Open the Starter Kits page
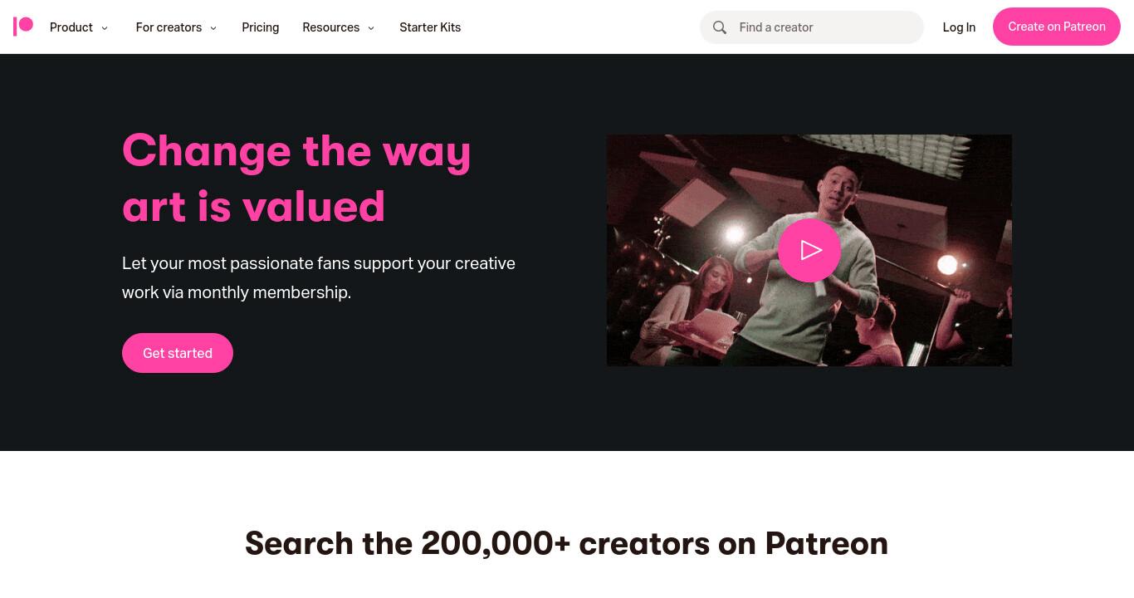The image size is (1134, 598). pos(430,27)
